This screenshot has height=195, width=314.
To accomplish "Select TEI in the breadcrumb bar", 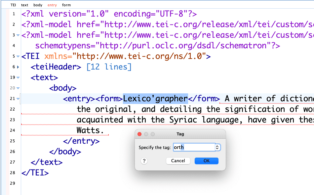I will (x=13, y=5).
